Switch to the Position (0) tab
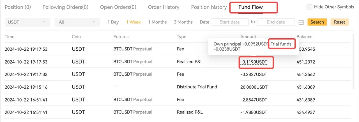Viewport: 359px width, 122px height. point(18,7)
